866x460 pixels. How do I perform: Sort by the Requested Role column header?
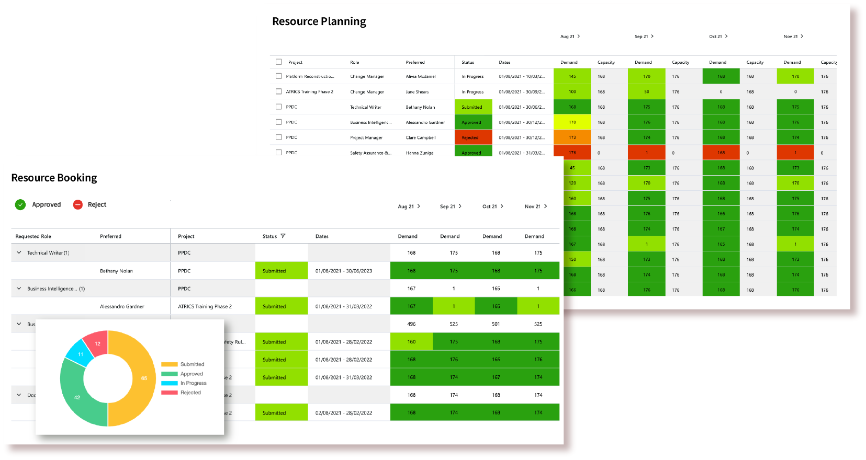click(x=33, y=237)
